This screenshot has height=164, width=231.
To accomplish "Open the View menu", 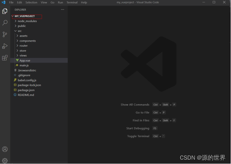I will [x=44, y=3].
